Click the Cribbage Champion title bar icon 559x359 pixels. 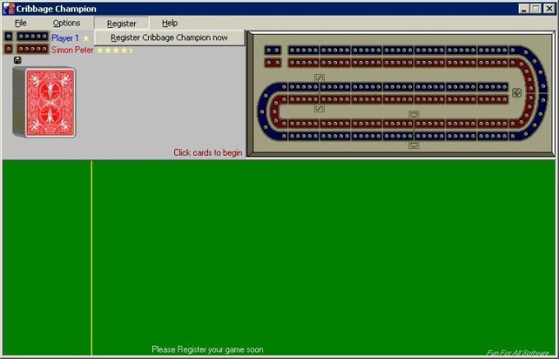click(9, 8)
